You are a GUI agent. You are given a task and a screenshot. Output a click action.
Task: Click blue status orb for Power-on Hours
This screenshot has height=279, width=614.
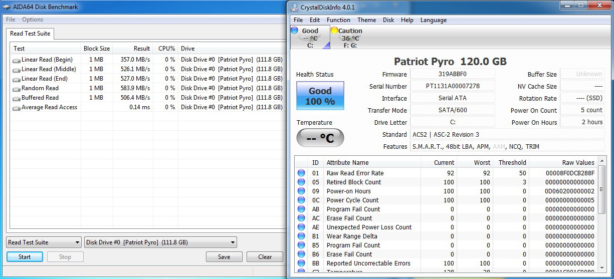(301, 191)
